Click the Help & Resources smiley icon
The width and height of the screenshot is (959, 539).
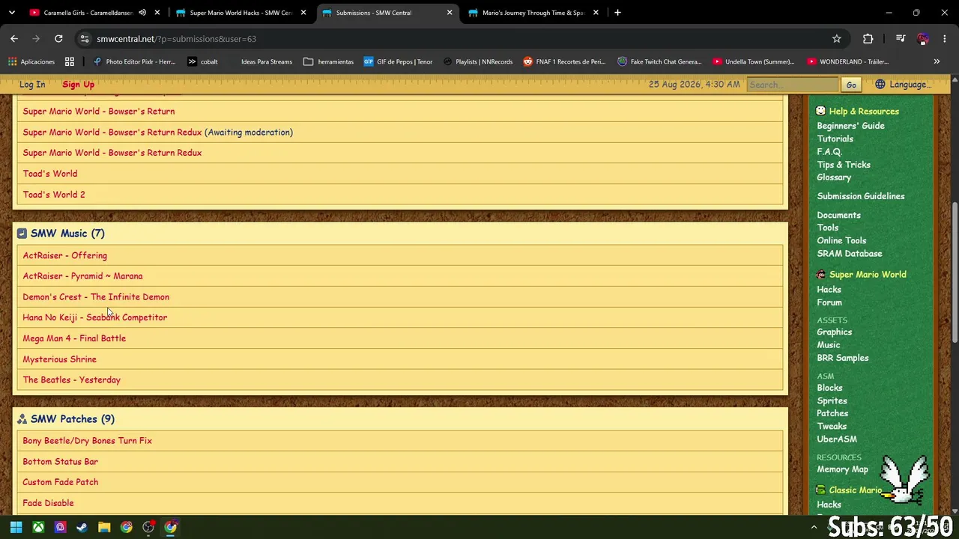(x=820, y=111)
